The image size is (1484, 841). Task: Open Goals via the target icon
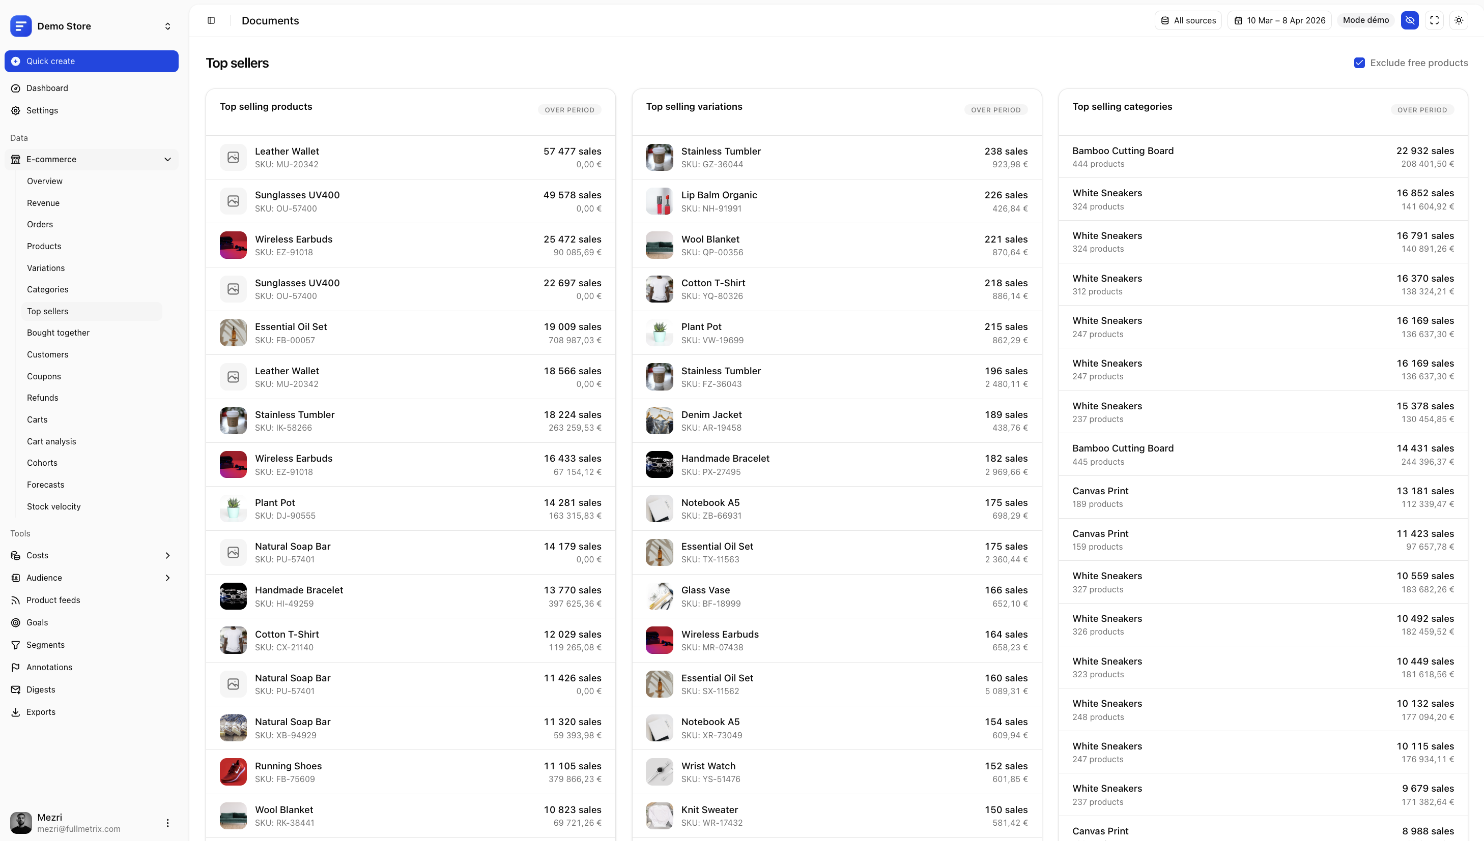(16, 623)
